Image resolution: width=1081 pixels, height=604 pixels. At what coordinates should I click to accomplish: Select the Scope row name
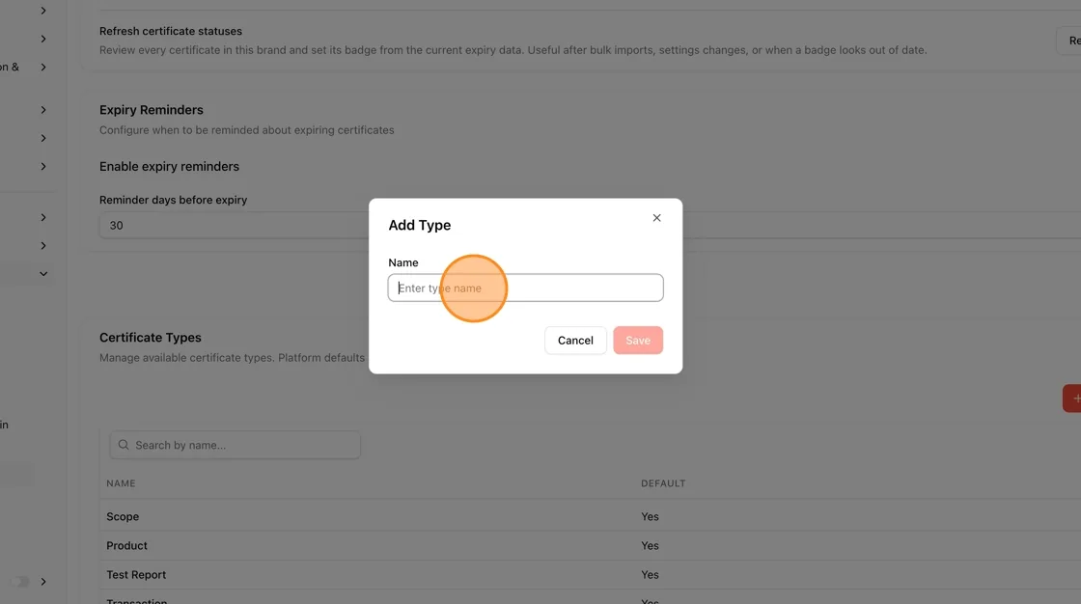[x=123, y=516]
